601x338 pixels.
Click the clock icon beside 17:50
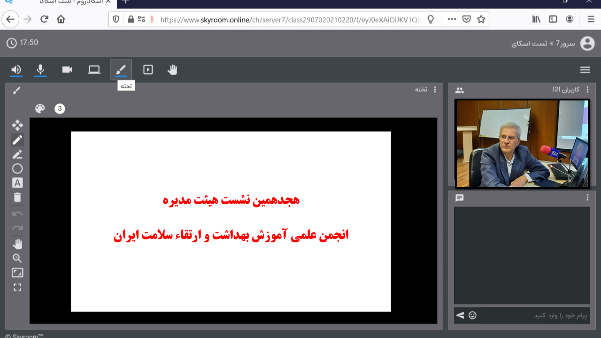point(11,43)
